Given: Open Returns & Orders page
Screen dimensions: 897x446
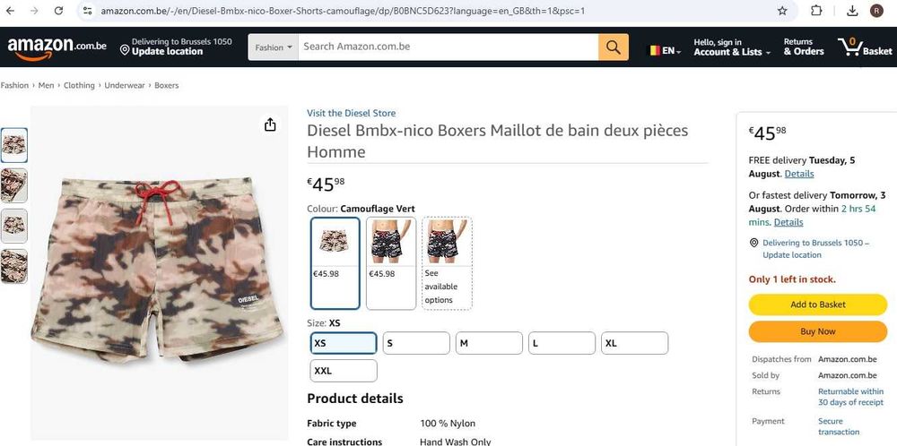Looking at the screenshot, I should [x=803, y=47].
